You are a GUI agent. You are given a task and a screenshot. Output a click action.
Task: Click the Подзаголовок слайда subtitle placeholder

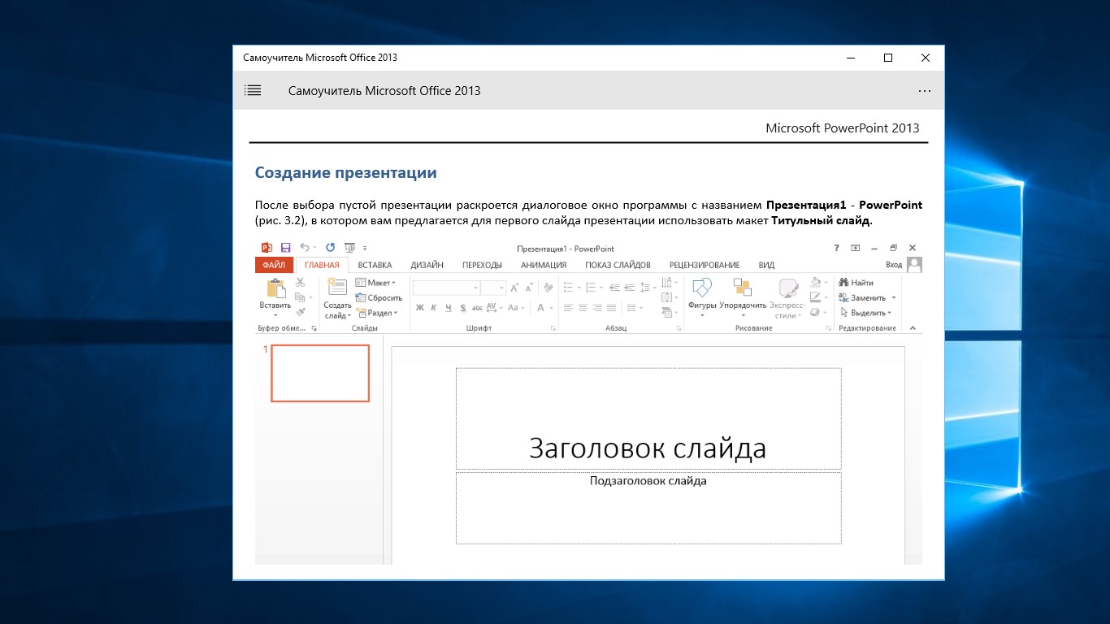pos(648,508)
